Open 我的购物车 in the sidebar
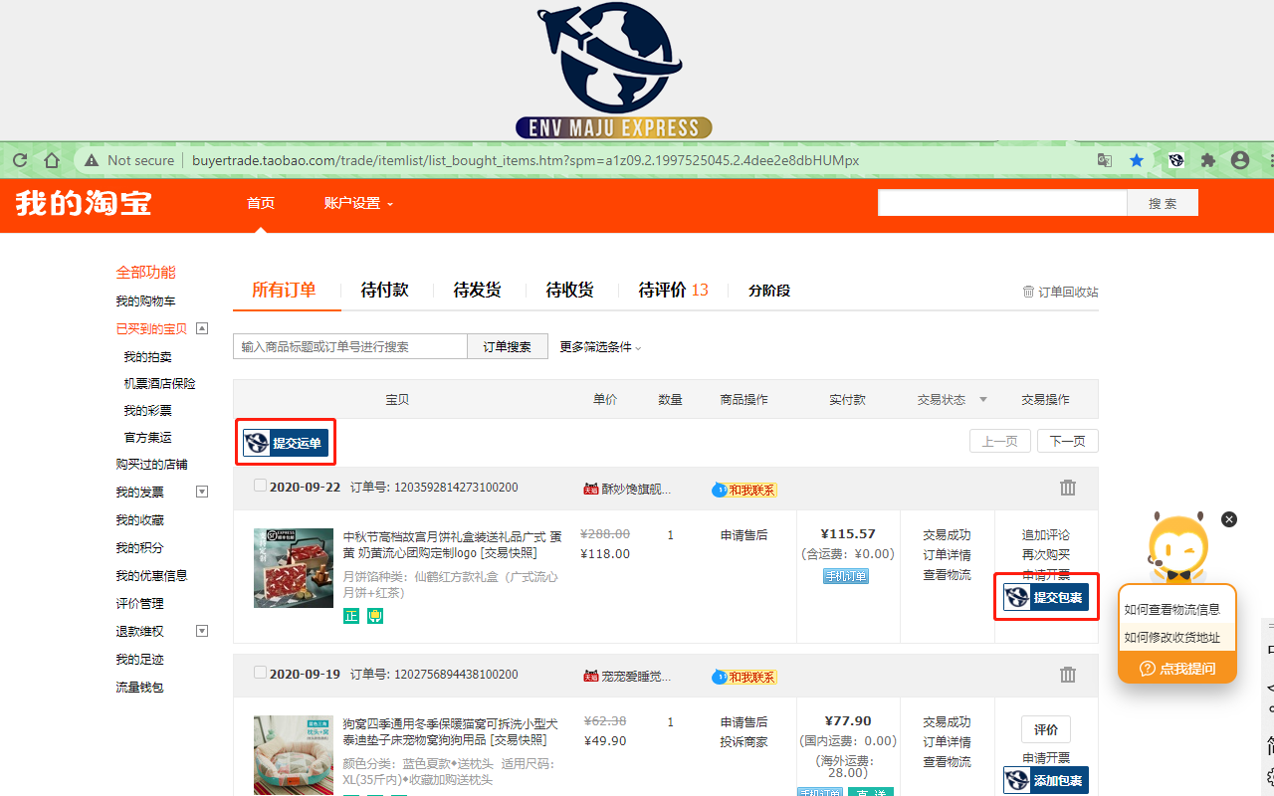The image size is (1274, 796). pyautogui.click(x=145, y=301)
